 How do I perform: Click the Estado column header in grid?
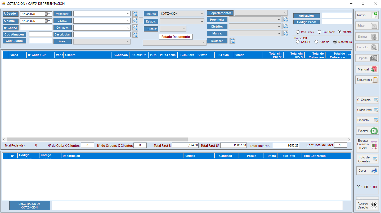[239, 55]
